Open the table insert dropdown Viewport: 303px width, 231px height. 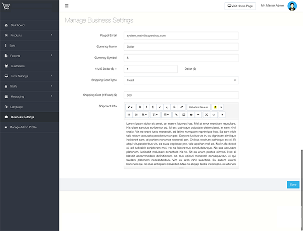tap(166, 115)
